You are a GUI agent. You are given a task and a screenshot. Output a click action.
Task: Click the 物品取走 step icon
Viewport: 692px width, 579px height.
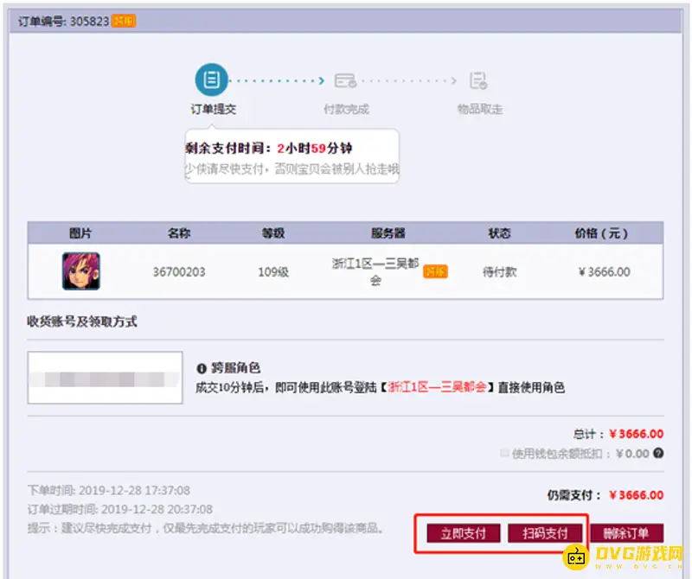pos(478,80)
